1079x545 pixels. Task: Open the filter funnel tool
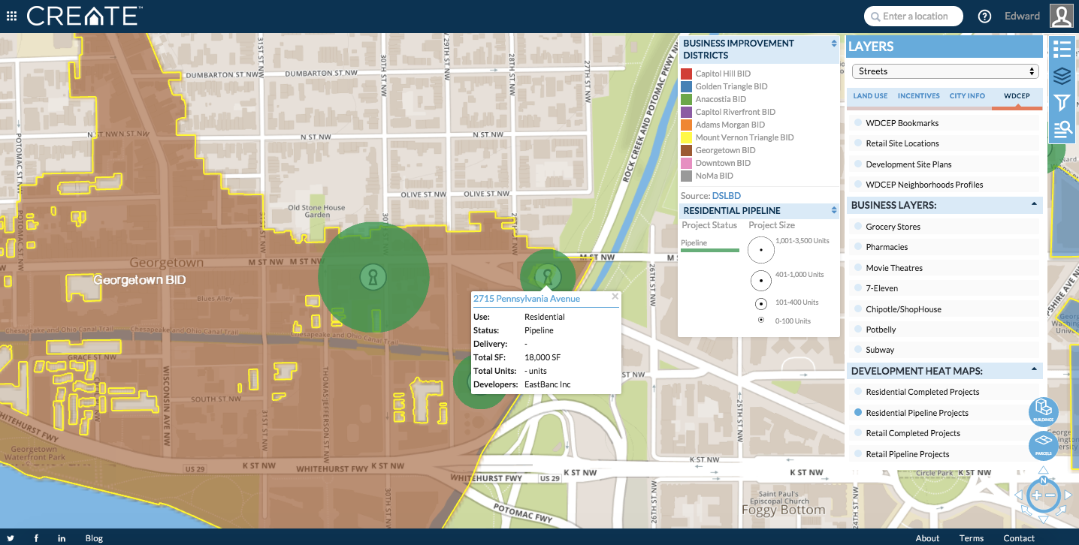pyautogui.click(x=1062, y=103)
